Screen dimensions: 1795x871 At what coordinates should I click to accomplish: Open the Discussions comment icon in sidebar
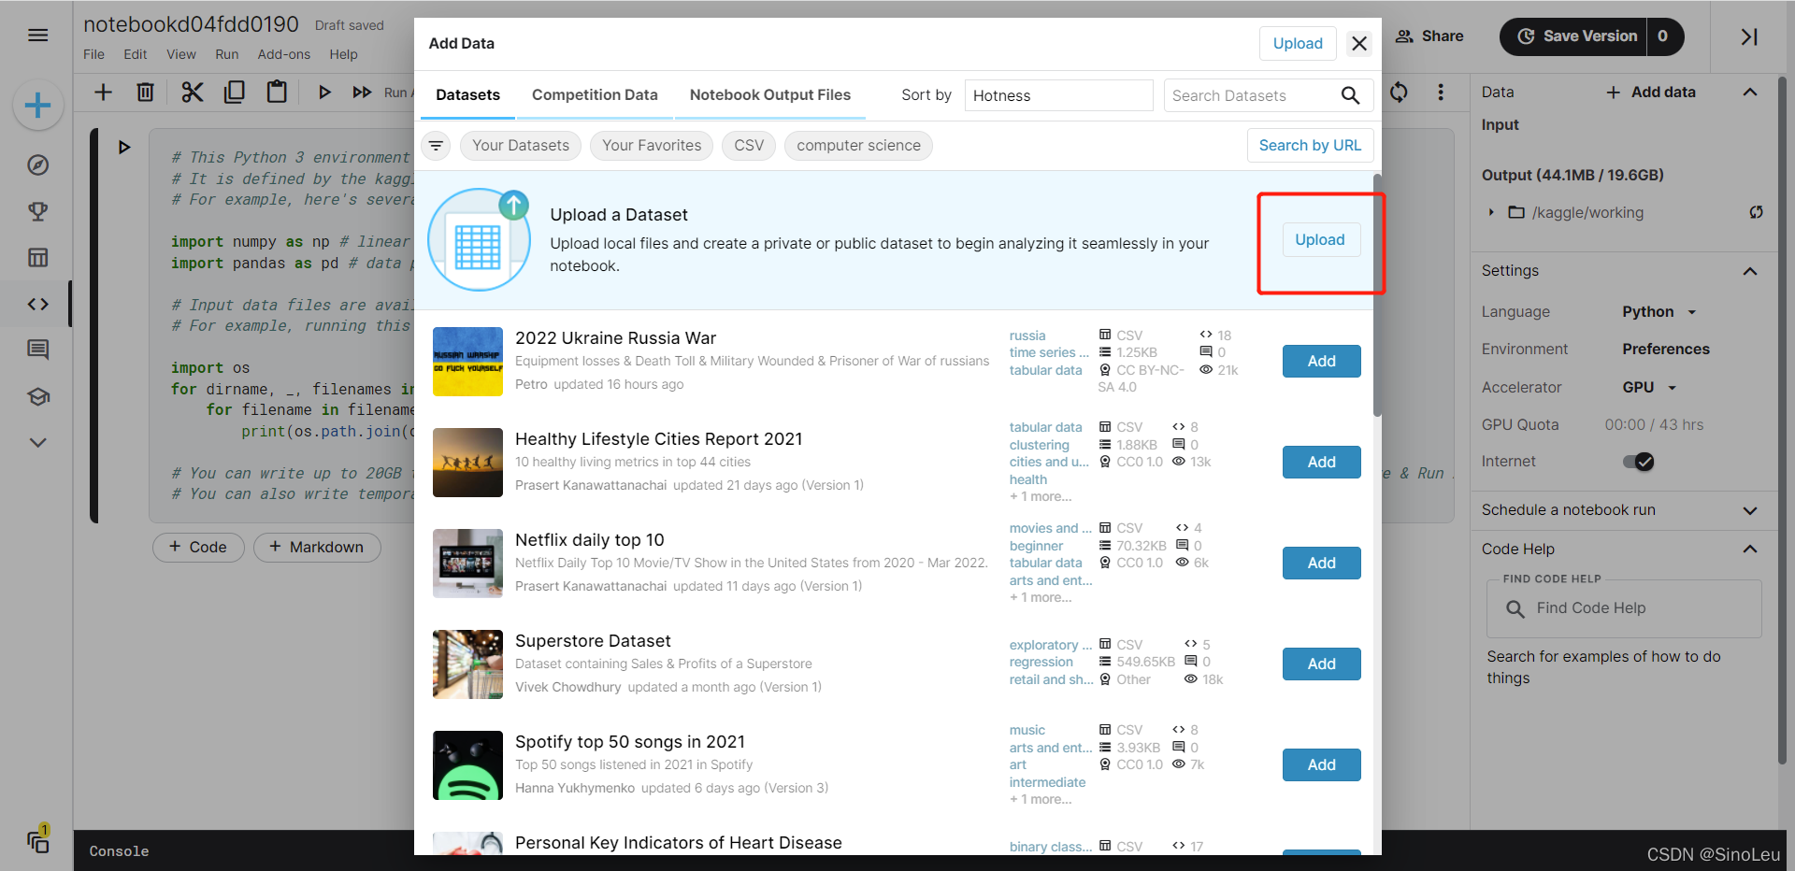37,350
